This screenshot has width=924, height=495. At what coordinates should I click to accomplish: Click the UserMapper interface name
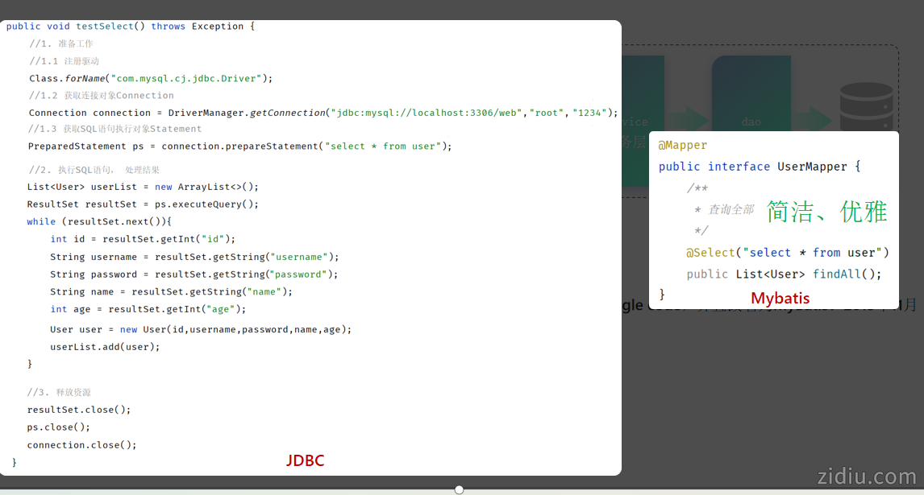click(x=812, y=167)
